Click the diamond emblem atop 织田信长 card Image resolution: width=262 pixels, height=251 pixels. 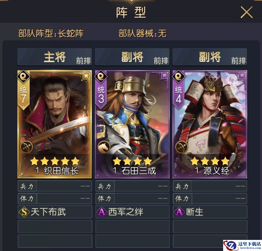tap(23, 76)
